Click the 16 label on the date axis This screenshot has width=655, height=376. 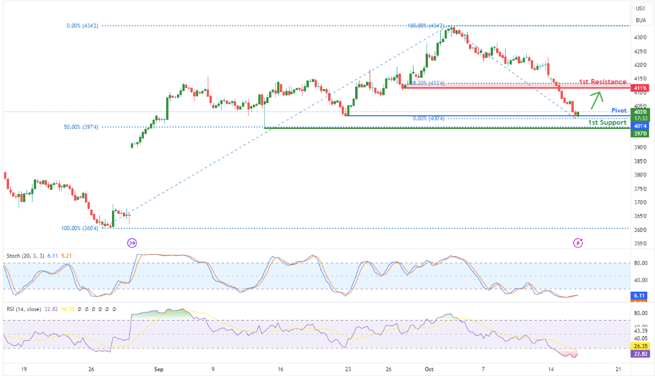(281, 369)
